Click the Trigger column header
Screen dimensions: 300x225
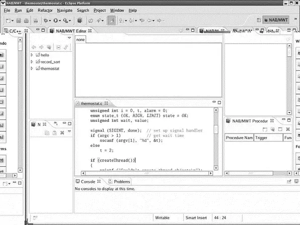(x=268, y=138)
